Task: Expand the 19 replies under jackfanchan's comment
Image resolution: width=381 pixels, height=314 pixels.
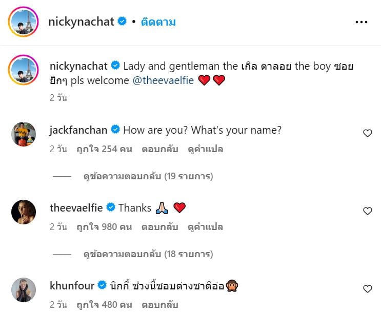Action: click(148, 176)
